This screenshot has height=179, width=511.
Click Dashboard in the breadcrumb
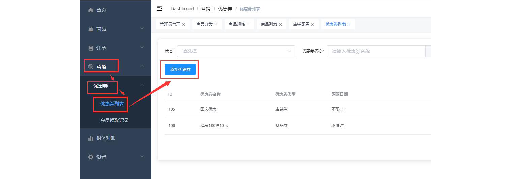tap(182, 9)
